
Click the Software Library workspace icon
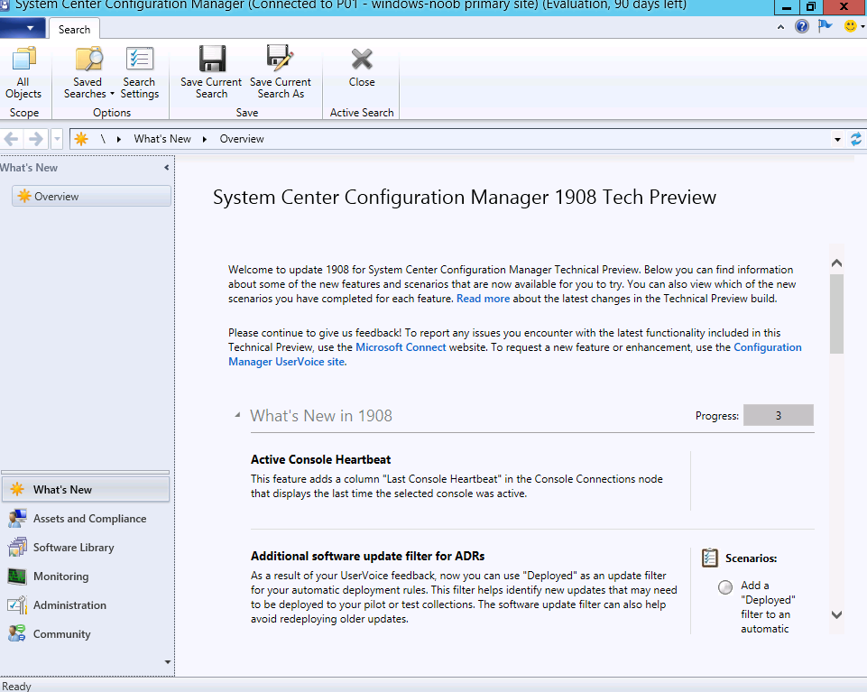tap(17, 547)
